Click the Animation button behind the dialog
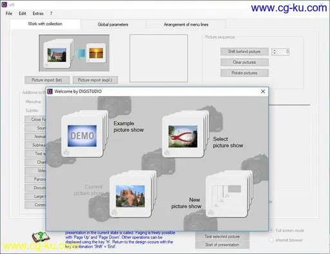Screen dimensions: 330x254 pyautogui.click(x=35, y=137)
